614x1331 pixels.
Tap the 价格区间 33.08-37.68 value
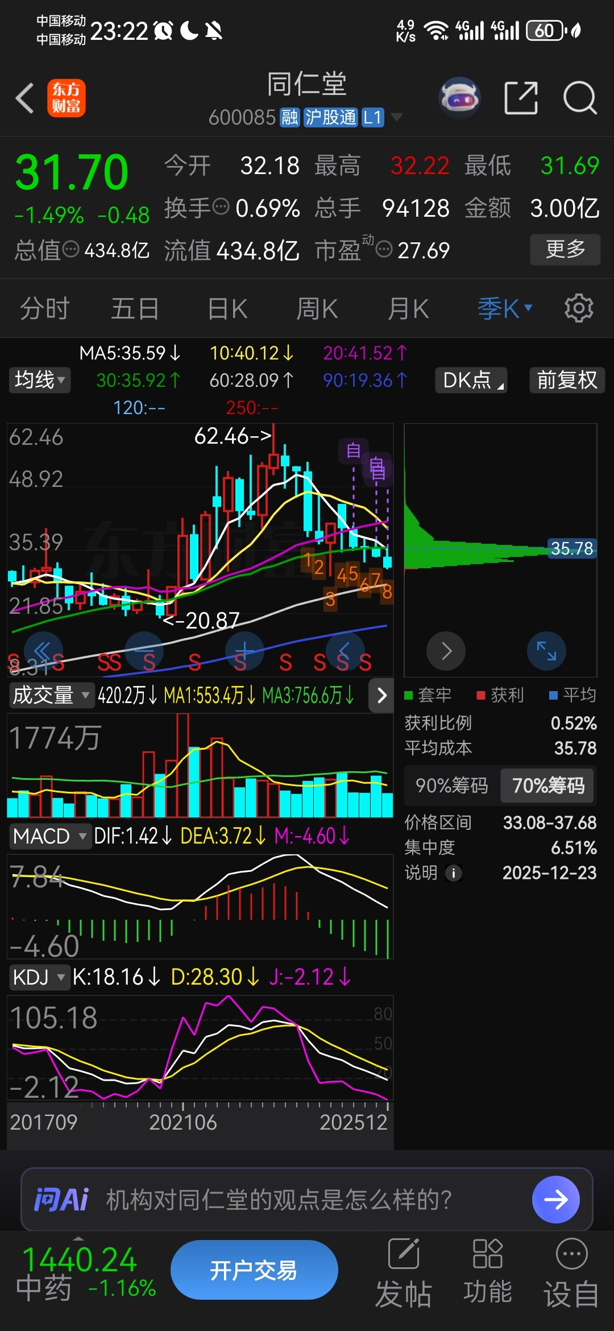pos(550,822)
